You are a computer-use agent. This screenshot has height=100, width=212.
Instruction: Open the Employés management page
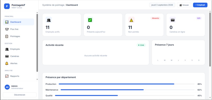pos(18,49)
